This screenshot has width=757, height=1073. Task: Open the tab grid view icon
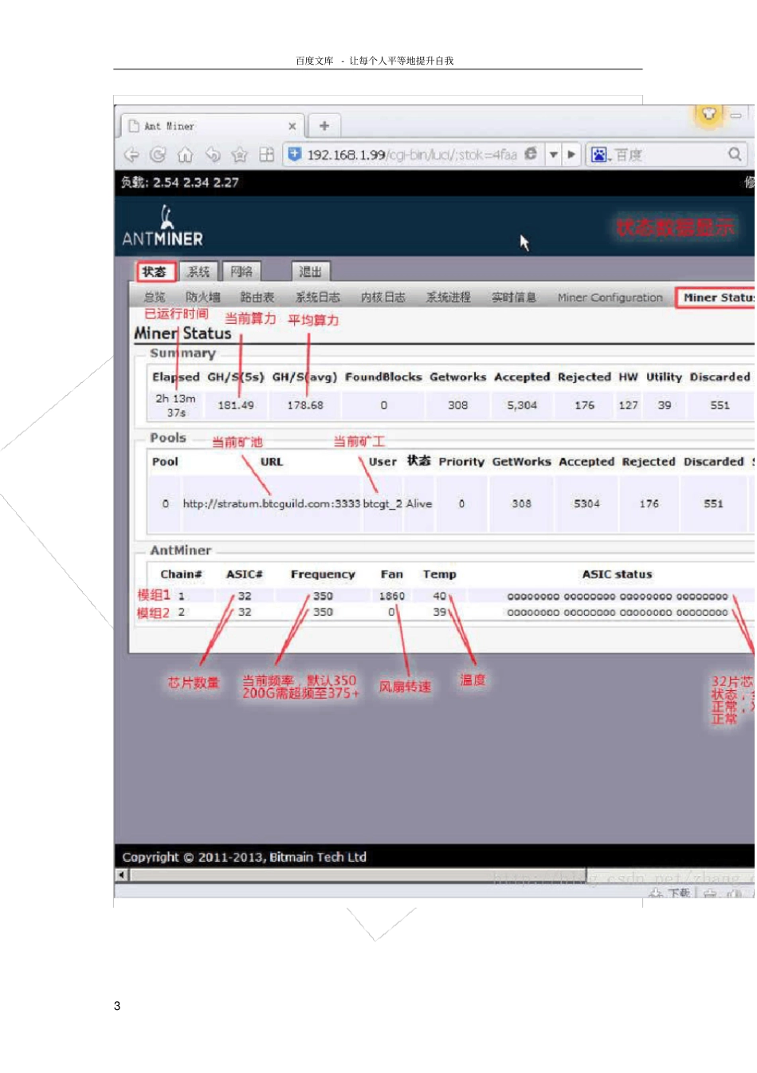click(267, 155)
